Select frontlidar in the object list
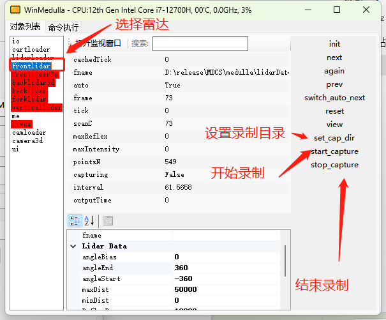 coord(29,66)
